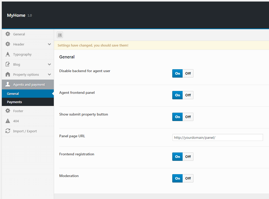Viewport: 269px width, 199px height.
Task: Open the Typography settings section
Action: tap(28, 54)
